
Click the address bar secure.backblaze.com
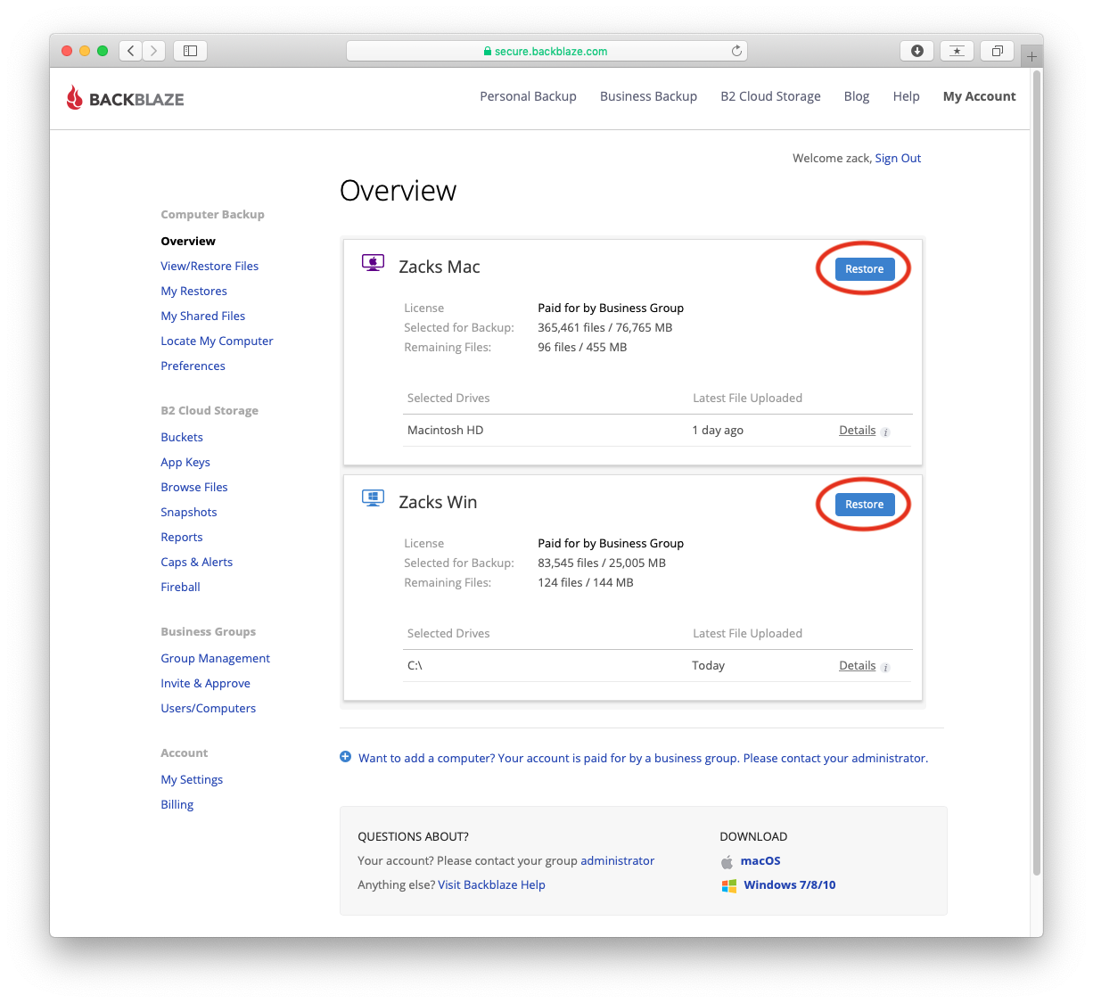pyautogui.click(x=546, y=51)
